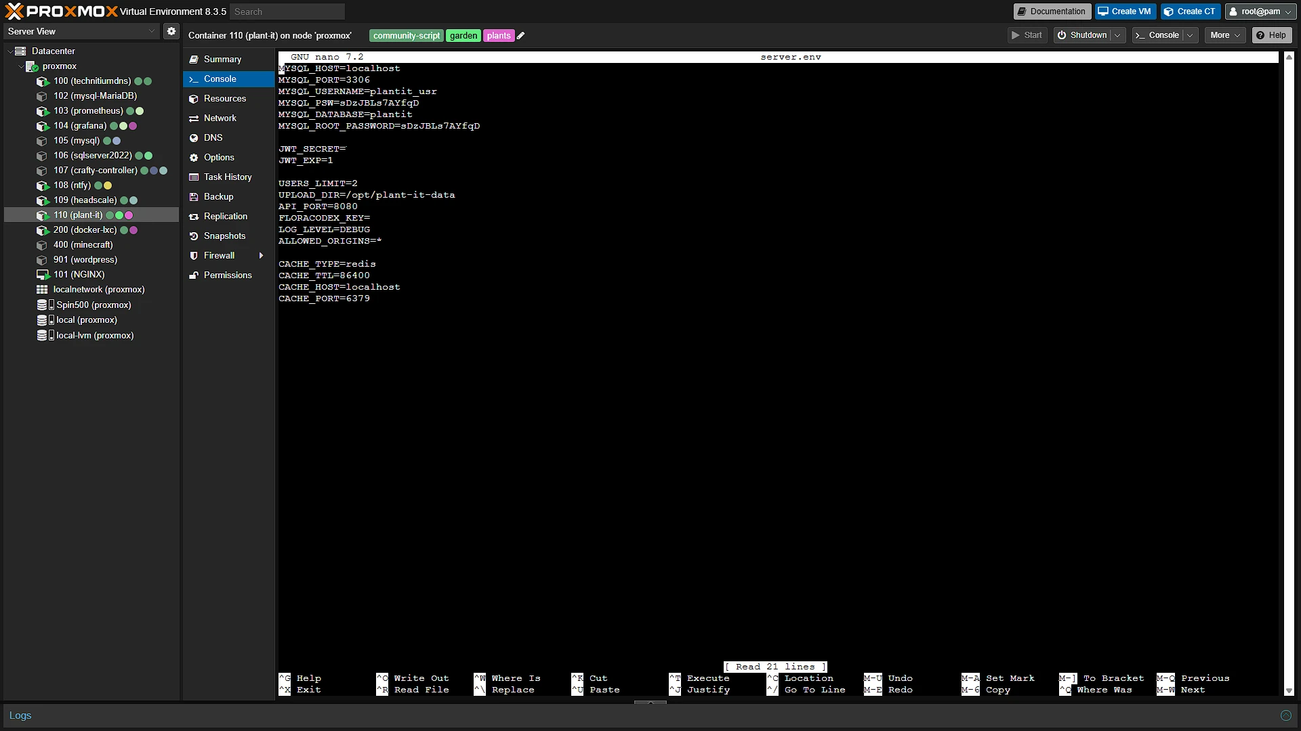Select container icon for 102 (mysql-MariaDB)
The image size is (1301, 731).
(x=42, y=96)
